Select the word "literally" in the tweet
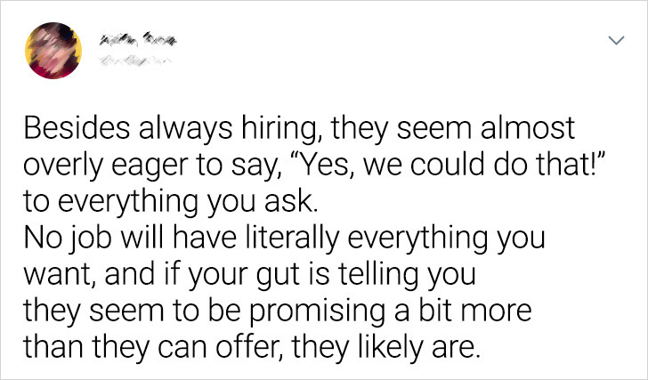 point(293,238)
